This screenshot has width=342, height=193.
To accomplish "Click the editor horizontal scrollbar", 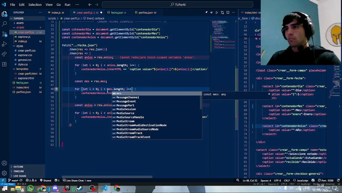I will 108,177.
